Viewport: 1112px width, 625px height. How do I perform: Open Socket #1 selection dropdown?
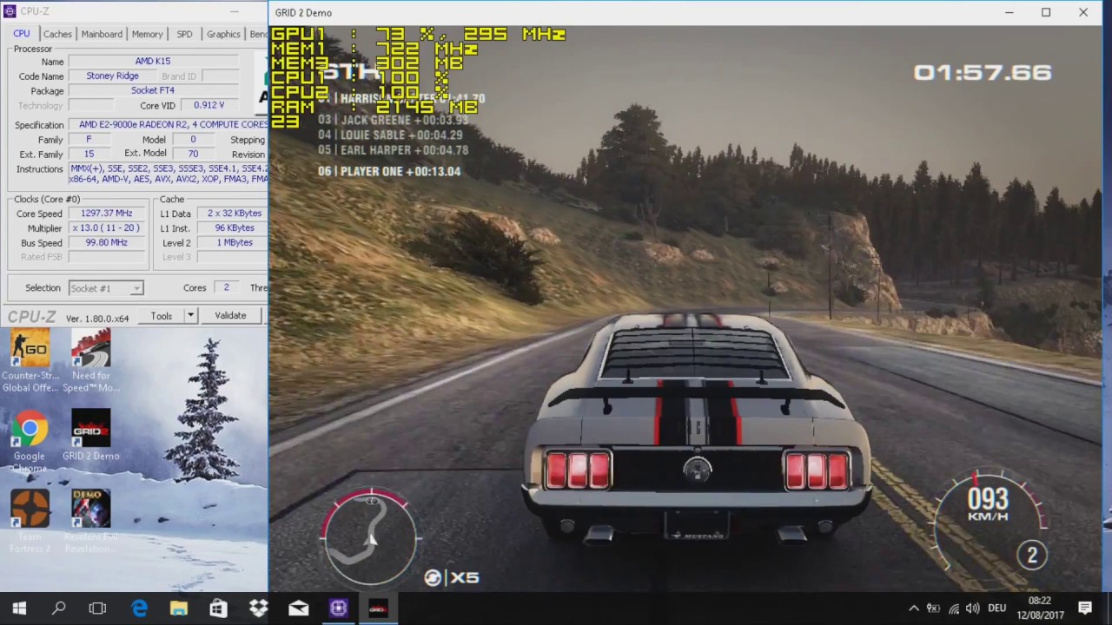105,288
